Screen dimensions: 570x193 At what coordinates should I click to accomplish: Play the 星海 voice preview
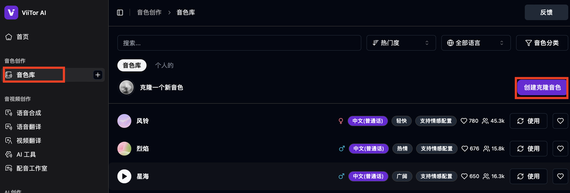124,176
